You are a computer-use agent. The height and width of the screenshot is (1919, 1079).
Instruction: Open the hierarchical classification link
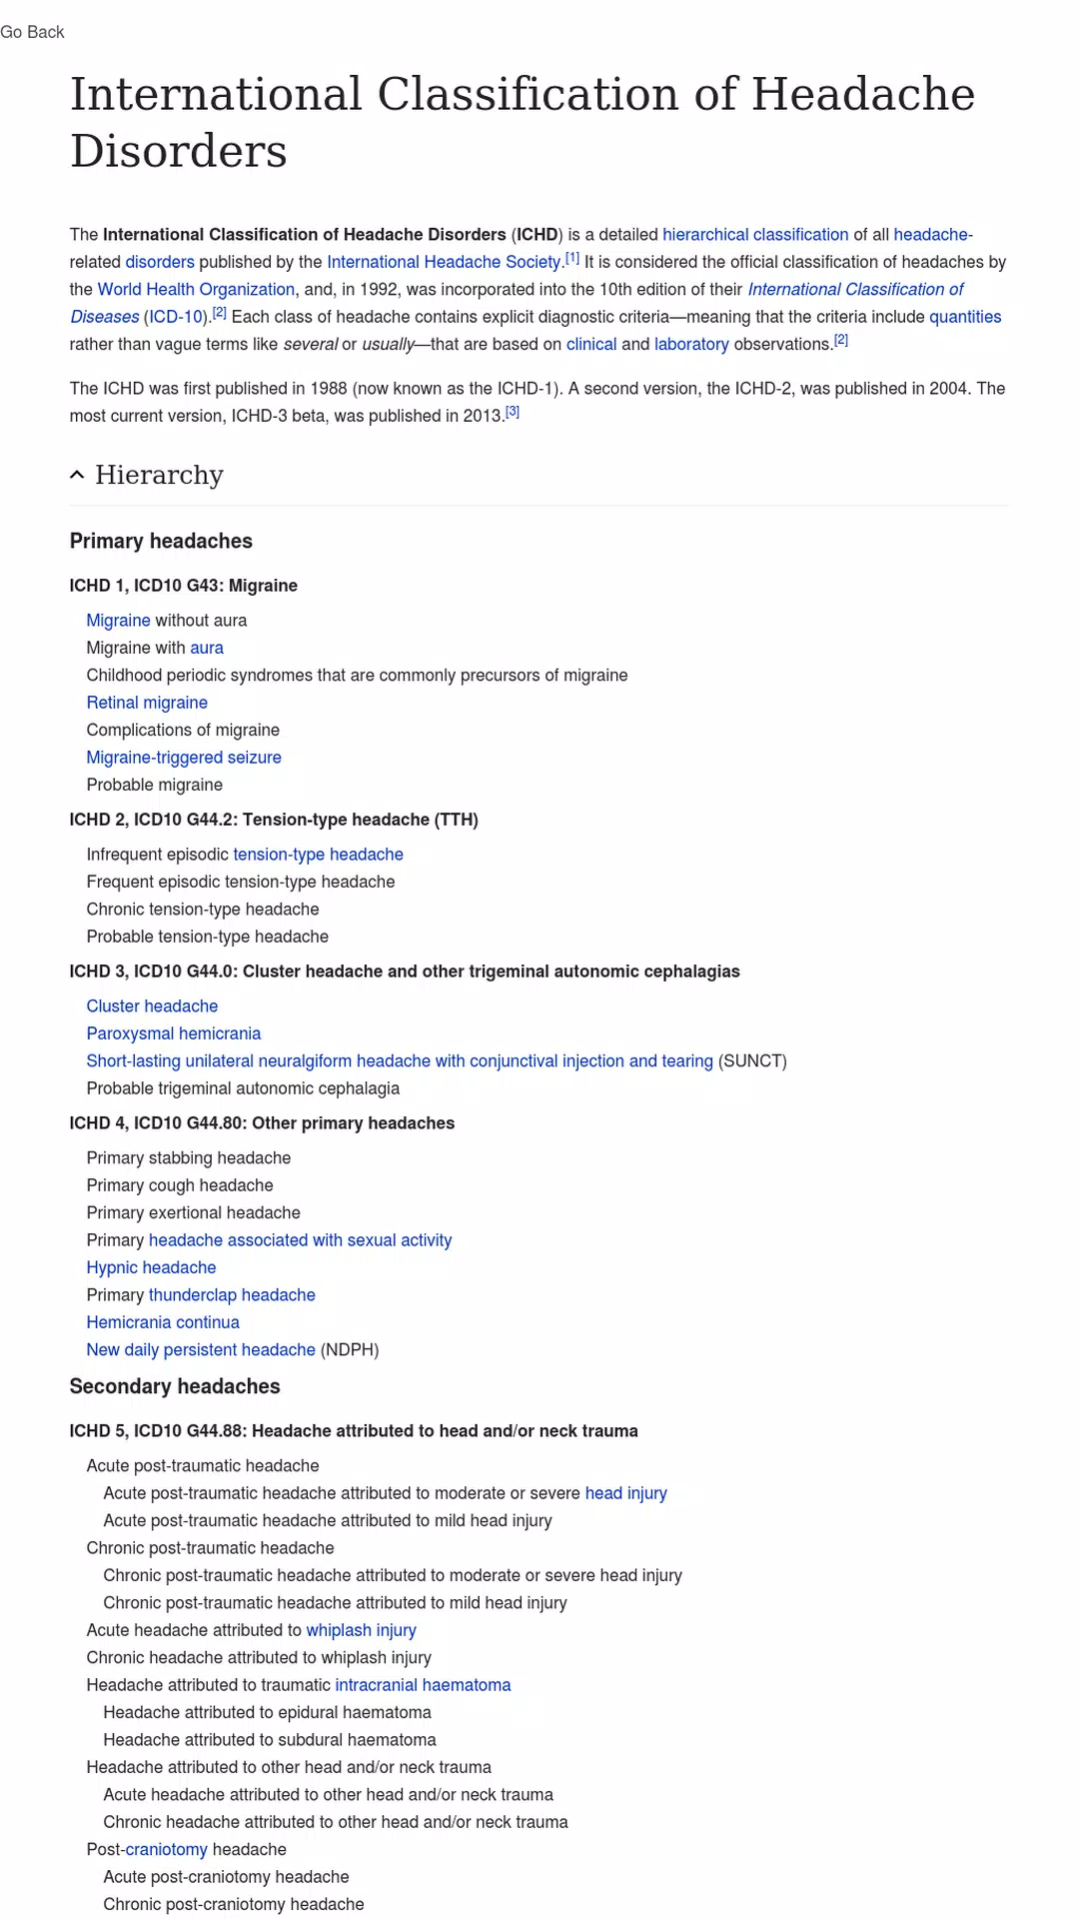(755, 235)
